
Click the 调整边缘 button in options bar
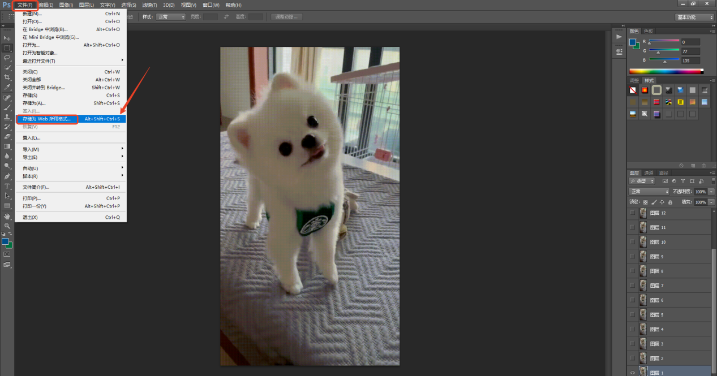(287, 17)
